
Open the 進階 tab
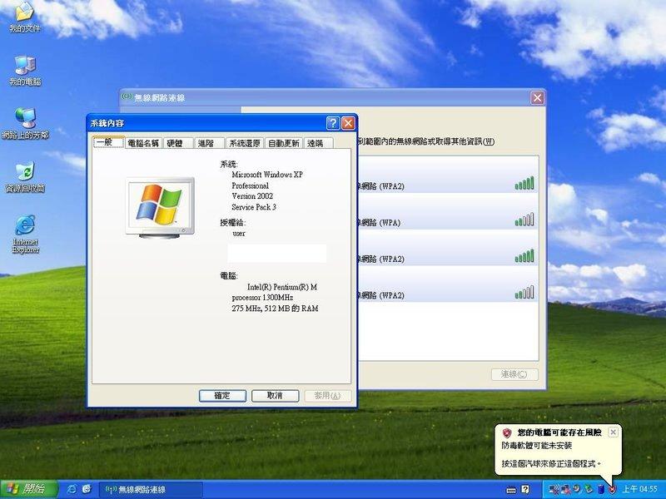(209, 143)
